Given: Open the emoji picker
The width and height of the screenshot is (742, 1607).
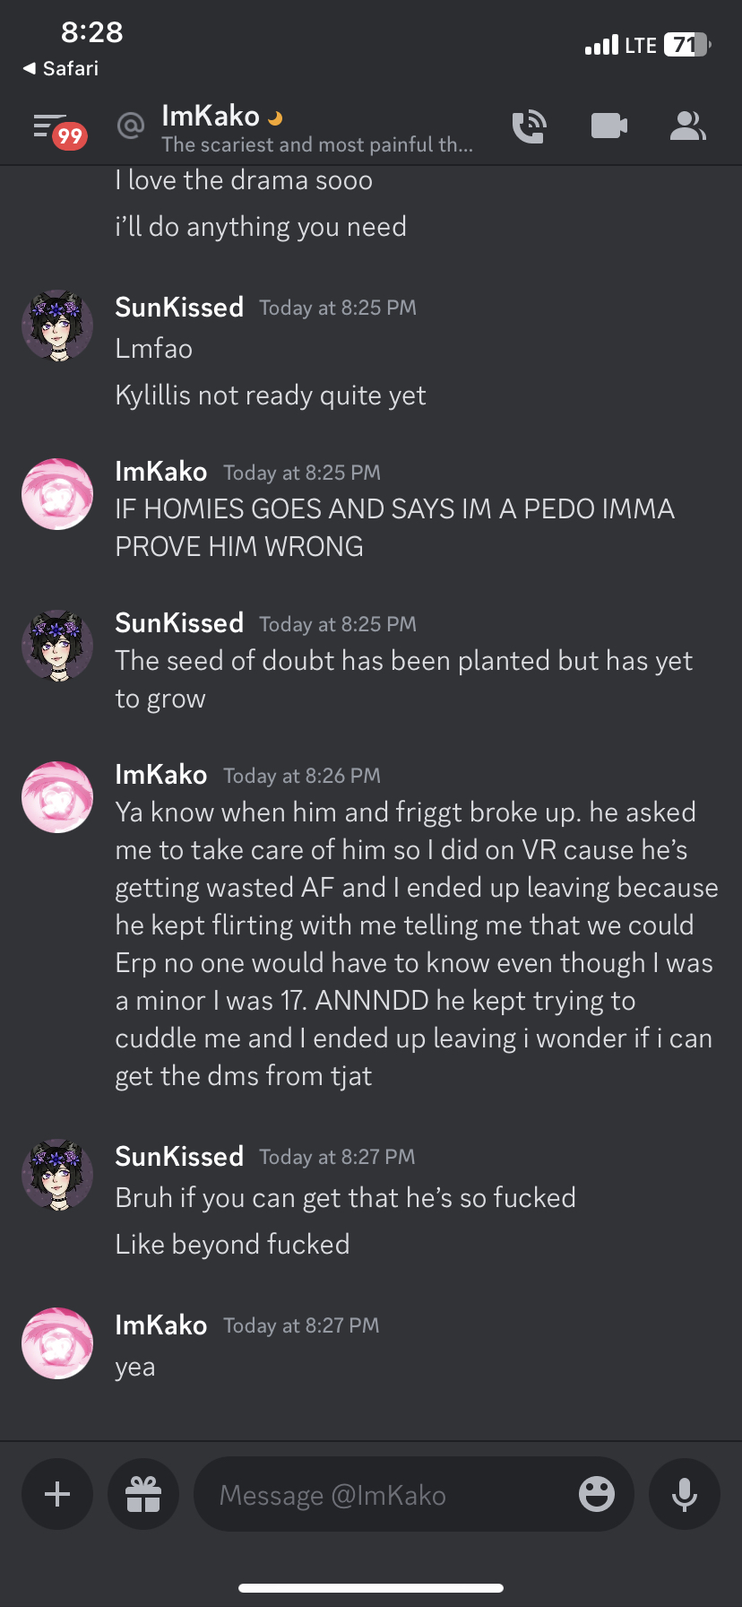Looking at the screenshot, I should click(596, 1494).
